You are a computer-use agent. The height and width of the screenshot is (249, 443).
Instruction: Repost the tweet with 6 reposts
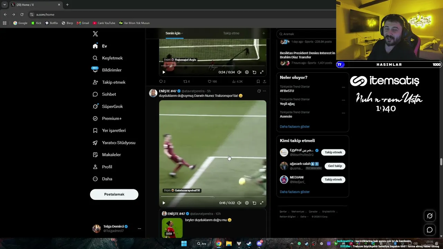[x=187, y=82]
